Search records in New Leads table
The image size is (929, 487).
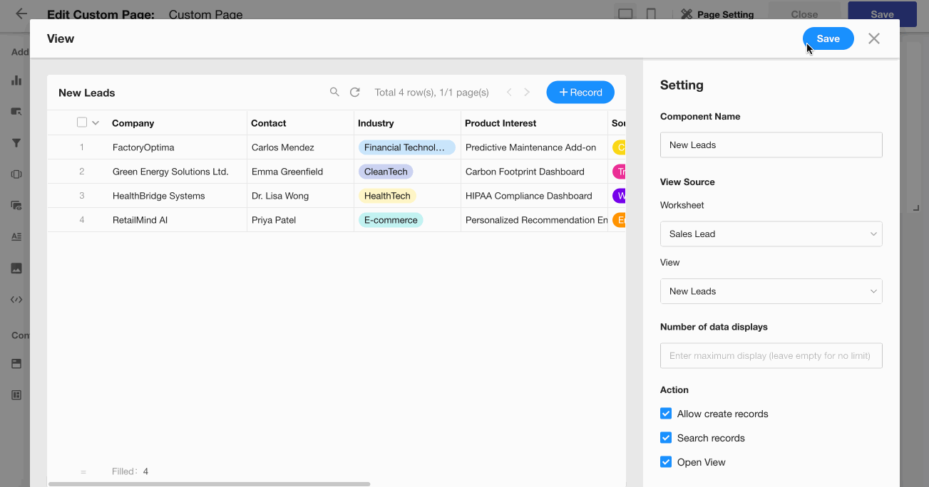[x=334, y=93]
